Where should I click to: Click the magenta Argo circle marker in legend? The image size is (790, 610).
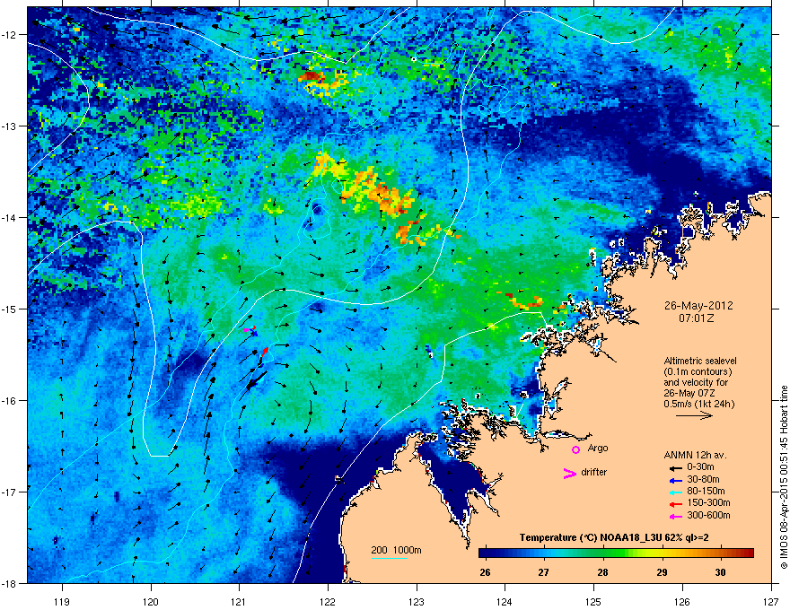click(575, 449)
